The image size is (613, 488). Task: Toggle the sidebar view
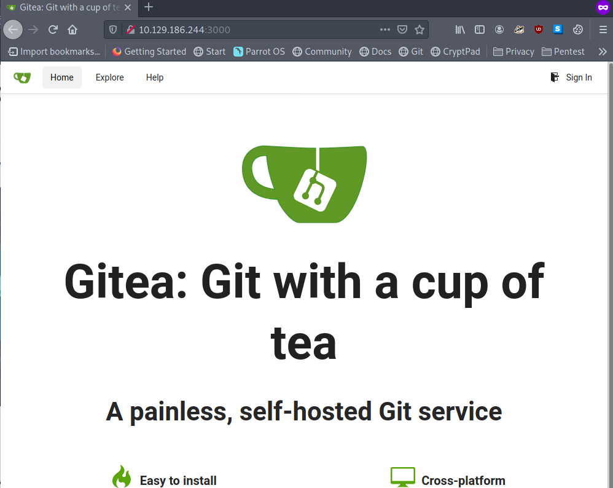coord(480,30)
